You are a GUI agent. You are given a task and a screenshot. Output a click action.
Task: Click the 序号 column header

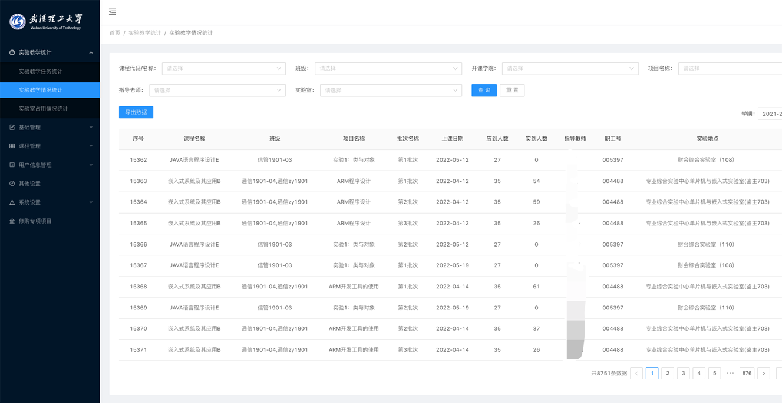138,139
